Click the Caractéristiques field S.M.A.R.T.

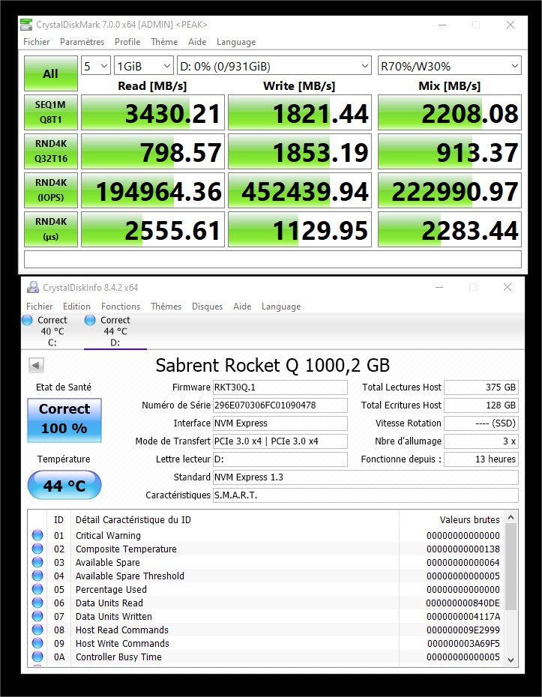pyautogui.click(x=366, y=495)
